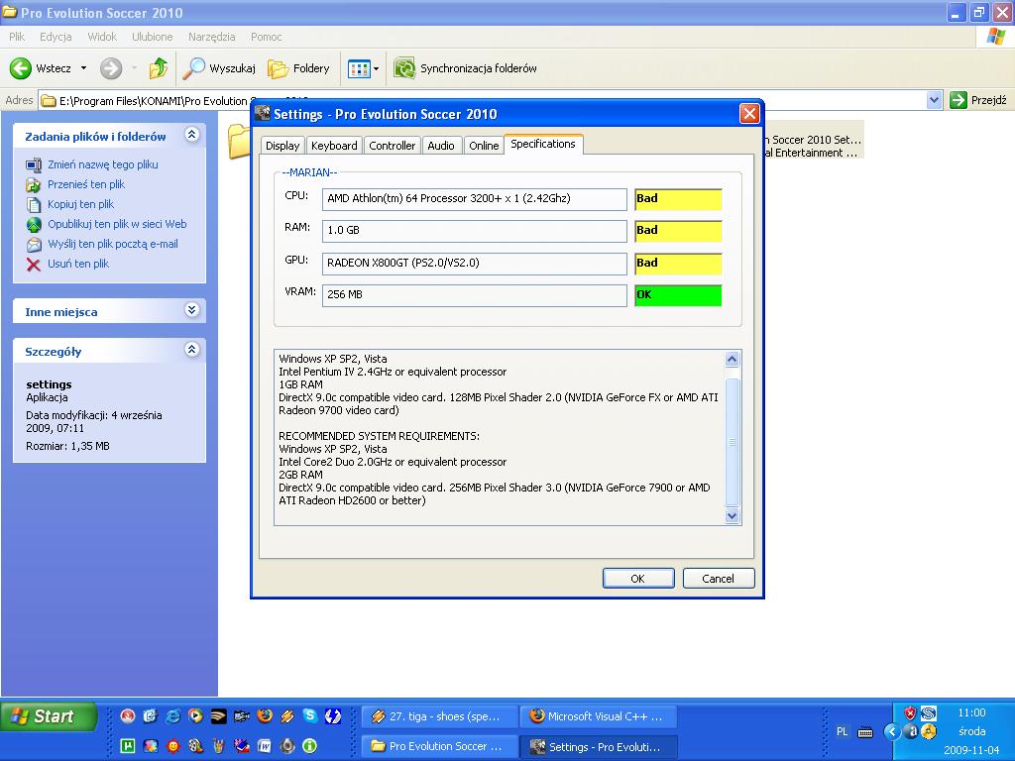Launch Skype from quick launch
Screen dimensions: 1015x761
310,715
